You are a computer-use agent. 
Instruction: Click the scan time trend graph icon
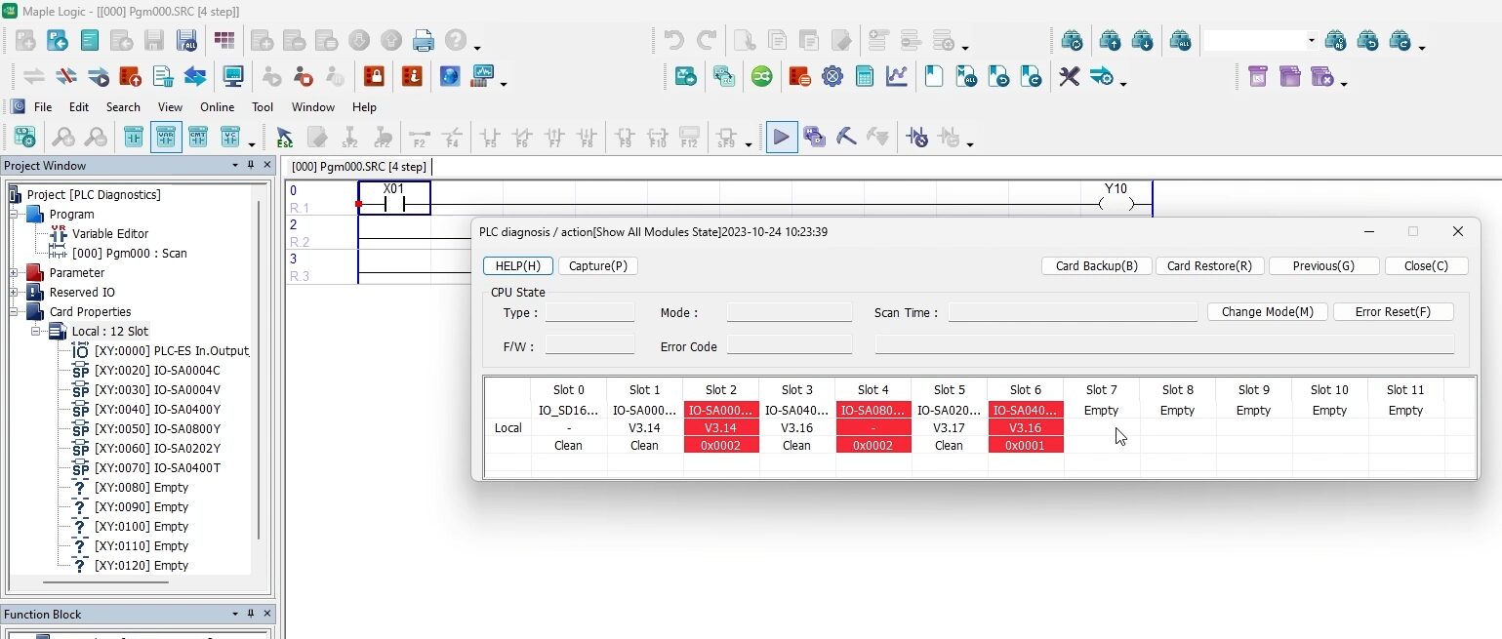tap(897, 76)
